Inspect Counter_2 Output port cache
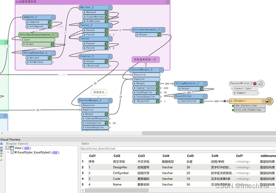 point(107,61)
